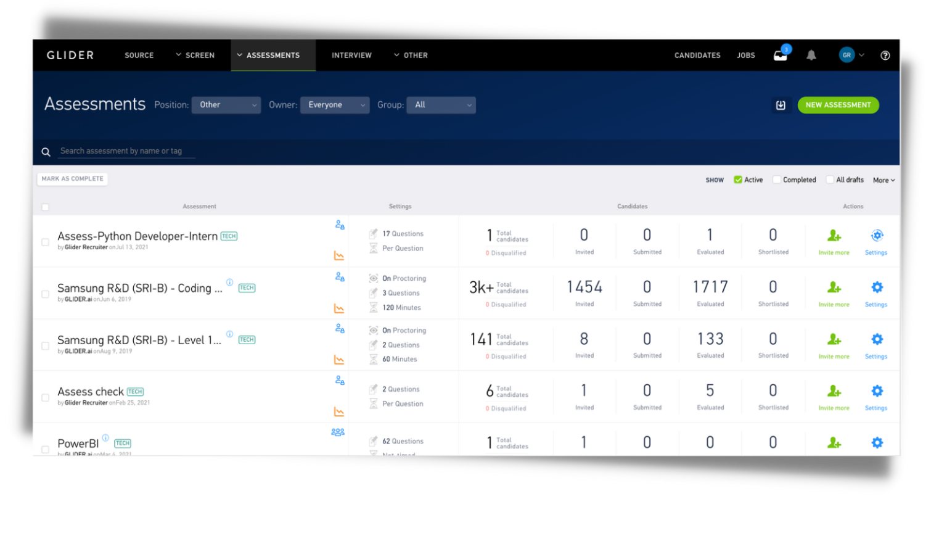
Task: Click the export icon beside New Assessment
Action: (x=781, y=105)
